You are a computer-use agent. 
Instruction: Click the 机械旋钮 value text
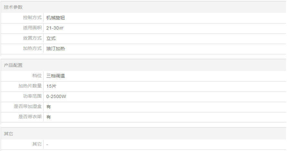(56, 18)
